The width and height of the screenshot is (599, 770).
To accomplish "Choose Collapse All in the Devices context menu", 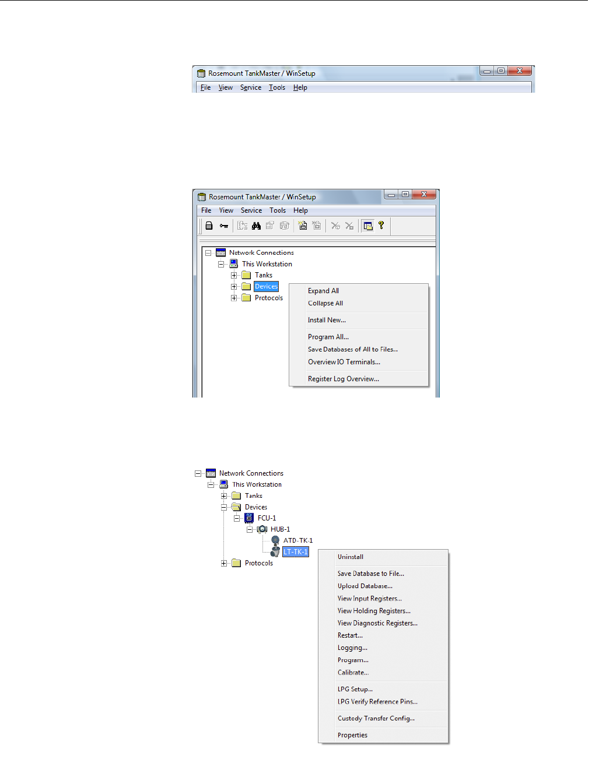I will pos(359,303).
